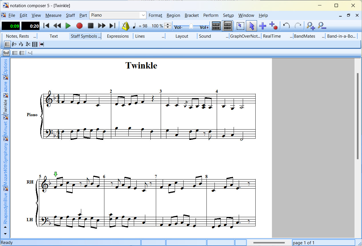Click the metronome icon
Viewport: 362px width, 246px height.
126,26
